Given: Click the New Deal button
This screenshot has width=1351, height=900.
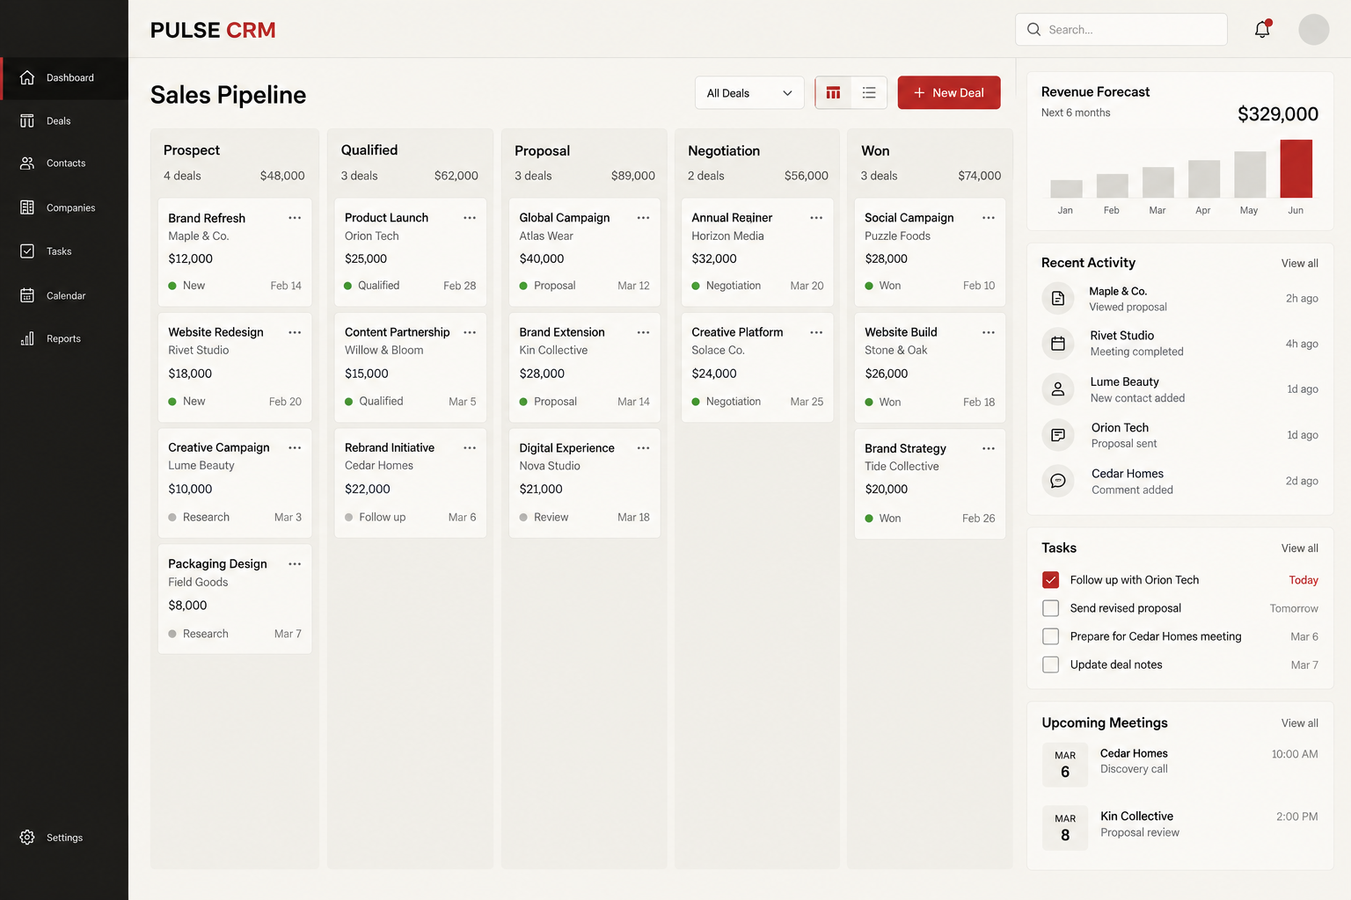Looking at the screenshot, I should pyautogui.click(x=949, y=92).
